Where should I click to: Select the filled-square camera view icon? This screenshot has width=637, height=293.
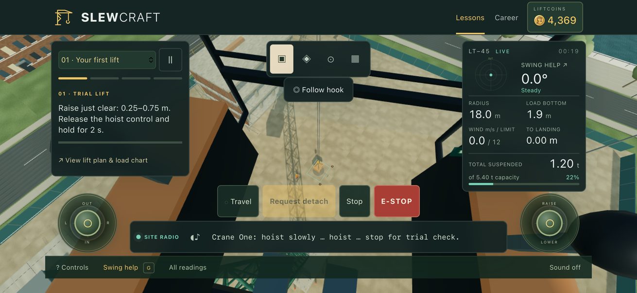pos(282,59)
